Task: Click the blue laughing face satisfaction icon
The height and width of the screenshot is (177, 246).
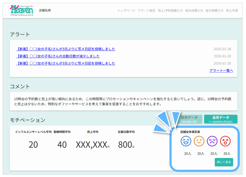Action: 186,141
